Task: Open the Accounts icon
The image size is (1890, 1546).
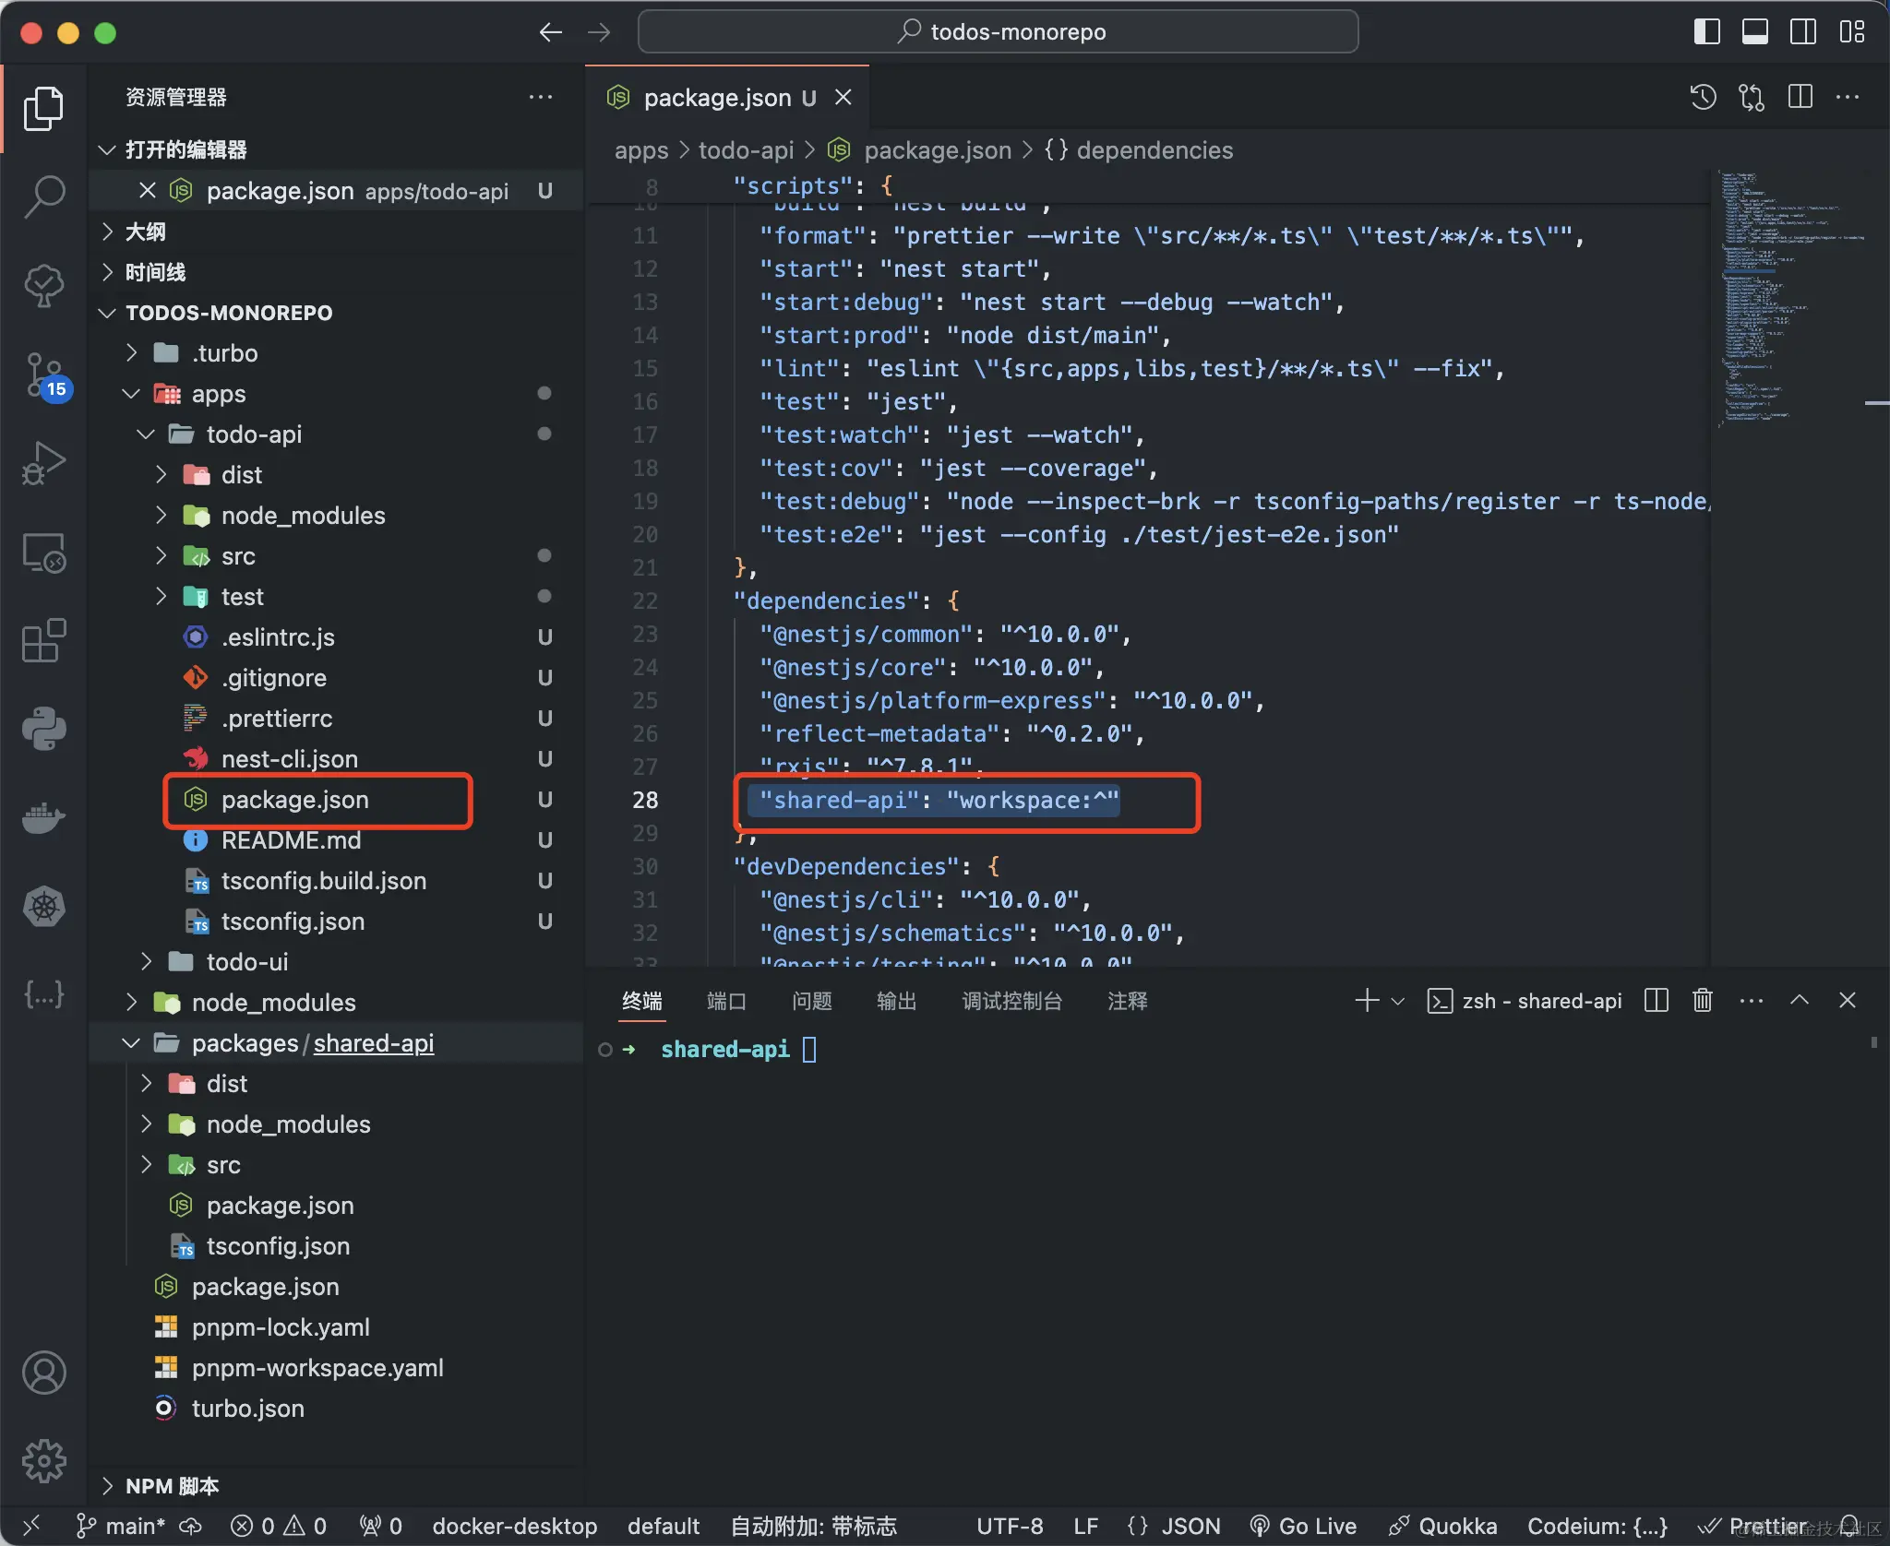Action: pos(43,1373)
